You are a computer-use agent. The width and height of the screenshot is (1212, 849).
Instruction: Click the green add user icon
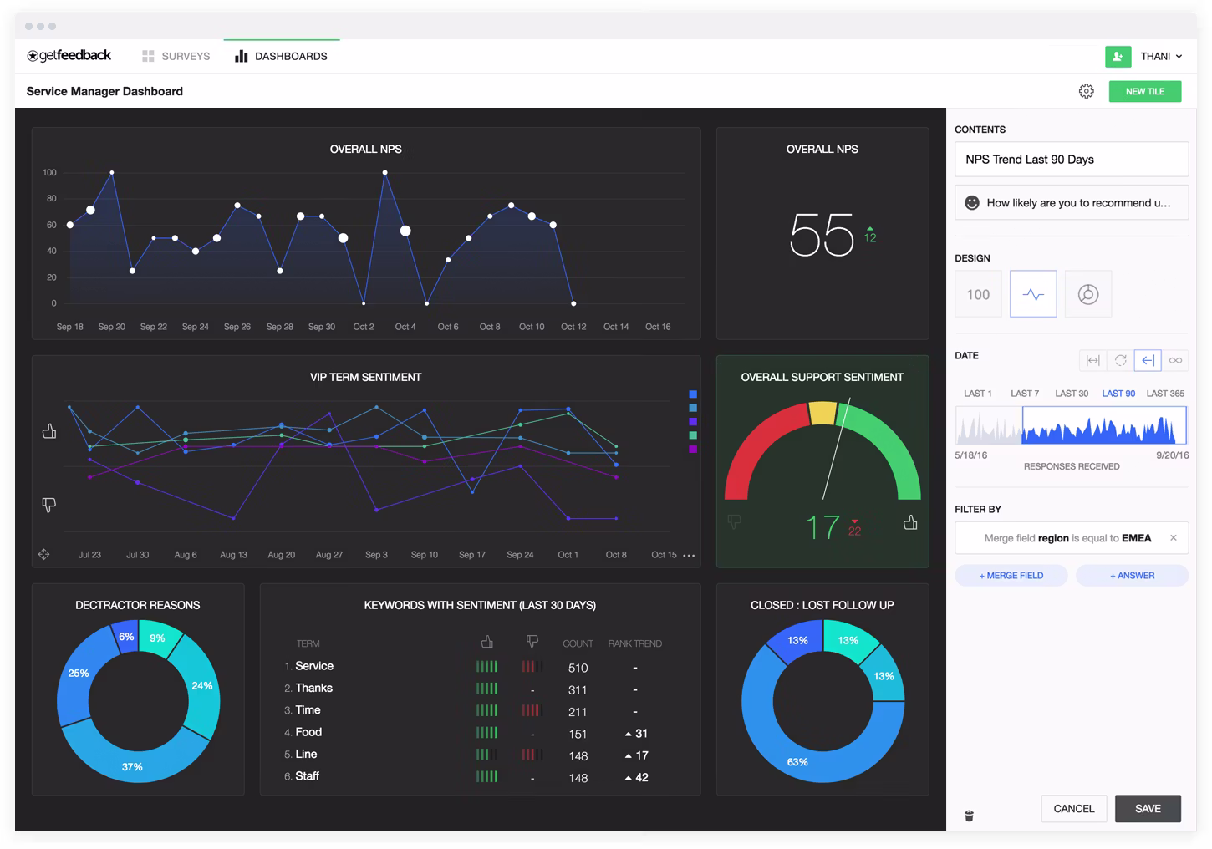1118,56
